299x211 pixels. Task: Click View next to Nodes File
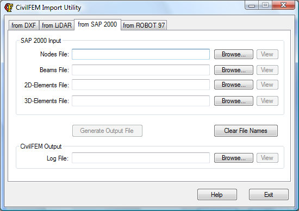(267, 54)
